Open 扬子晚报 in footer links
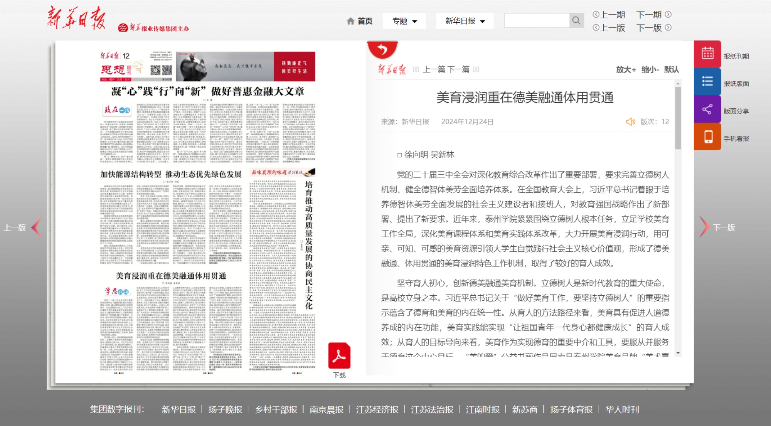771x426 pixels. [225, 409]
